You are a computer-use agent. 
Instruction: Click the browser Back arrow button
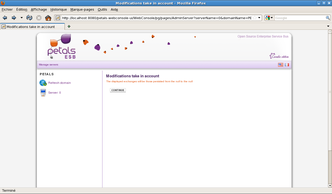pos(5,18)
